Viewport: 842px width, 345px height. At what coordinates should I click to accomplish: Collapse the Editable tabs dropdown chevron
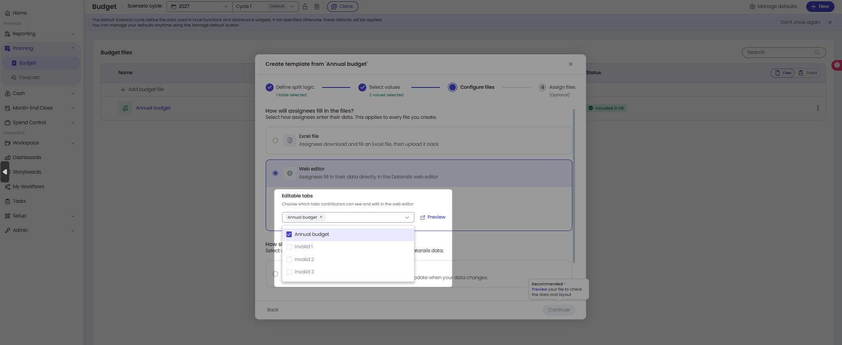pyautogui.click(x=407, y=217)
